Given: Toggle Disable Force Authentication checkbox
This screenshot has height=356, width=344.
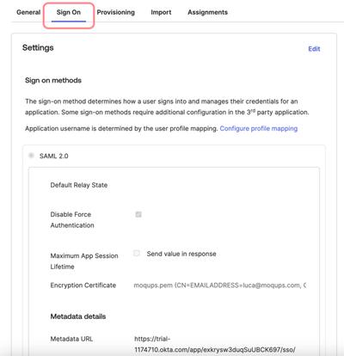Looking at the screenshot, I should (x=138, y=214).
